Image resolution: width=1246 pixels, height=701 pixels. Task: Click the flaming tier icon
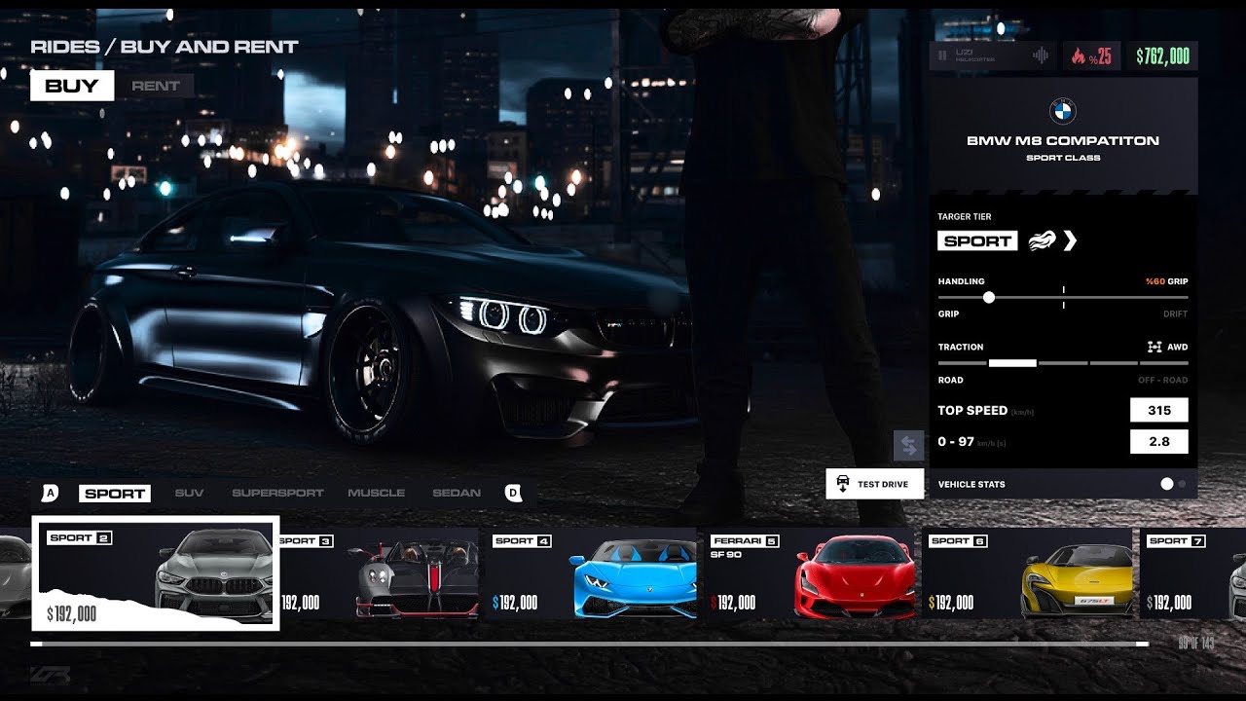coord(1041,240)
